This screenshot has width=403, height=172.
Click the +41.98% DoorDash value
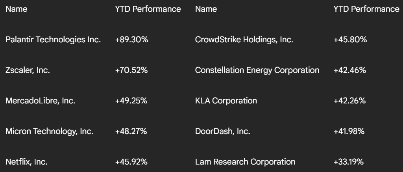[349, 131]
